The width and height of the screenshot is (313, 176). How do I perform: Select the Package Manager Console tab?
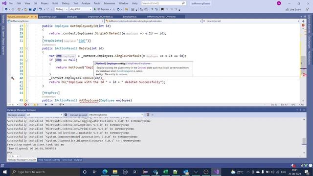pos(22,160)
